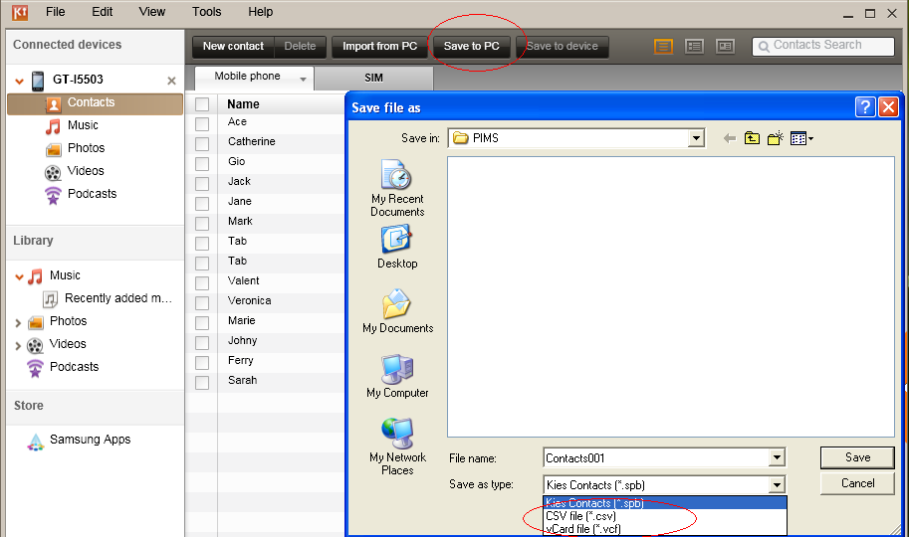
Task: Check the box for contact Jack
Action: point(202,184)
